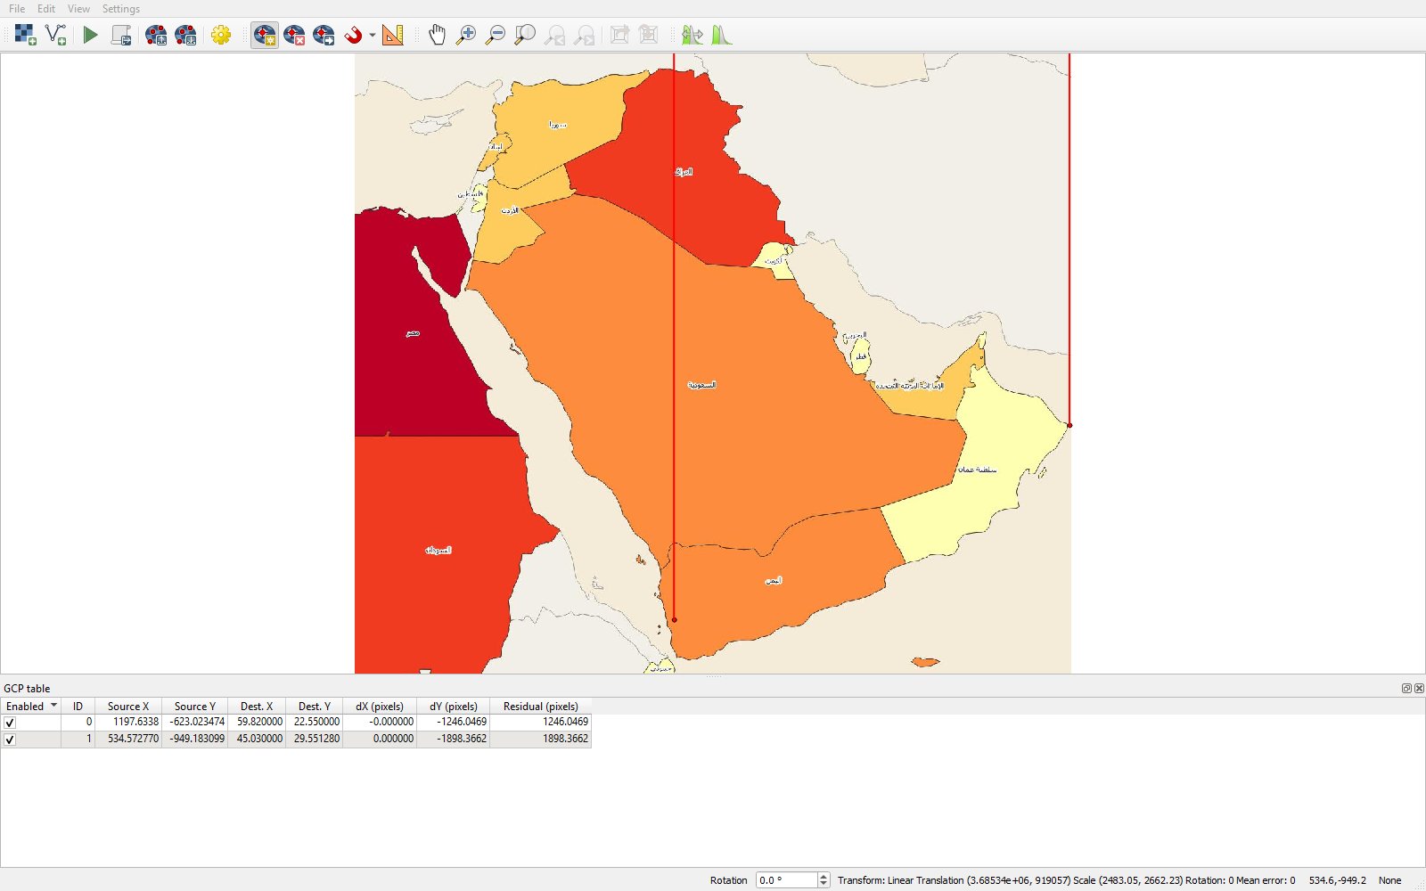Screen dimensions: 1426x891
Task: Select the Dest. X cell 45.030000
Action: pos(257,739)
